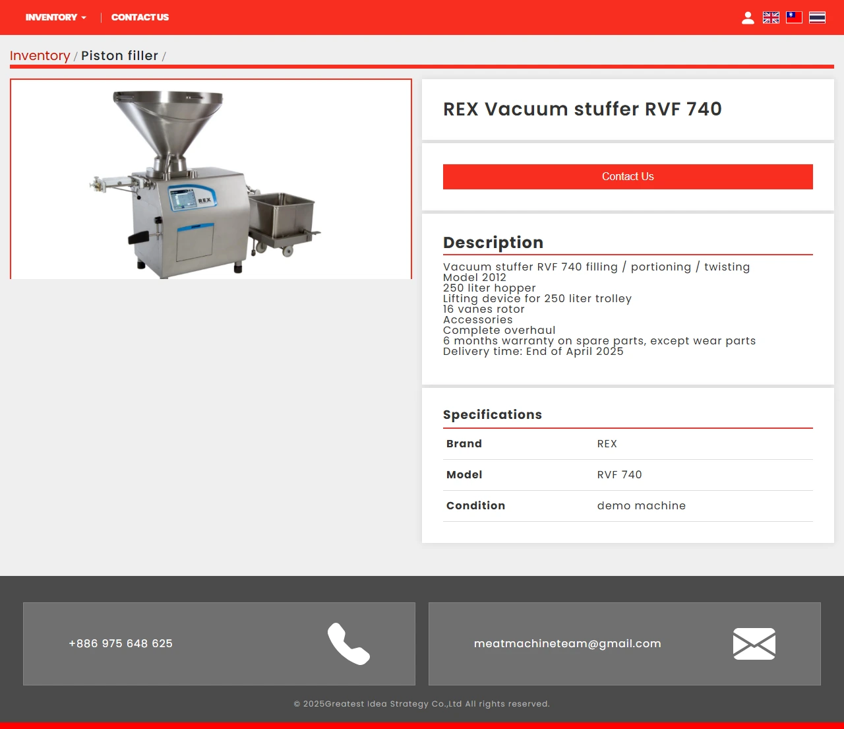The width and height of the screenshot is (844, 729).
Task: Email meatmachineteam@gmail.com
Action: (x=567, y=643)
